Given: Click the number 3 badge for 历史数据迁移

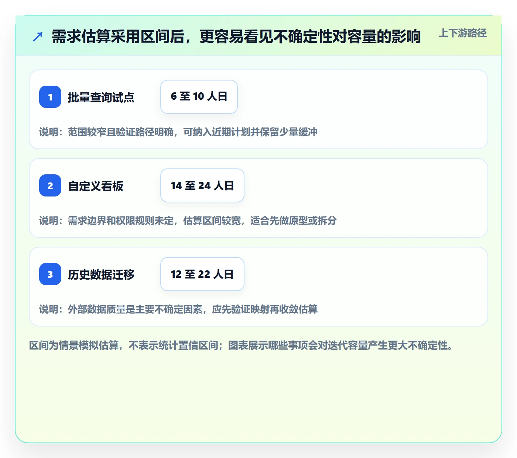Looking at the screenshot, I should [x=50, y=274].
